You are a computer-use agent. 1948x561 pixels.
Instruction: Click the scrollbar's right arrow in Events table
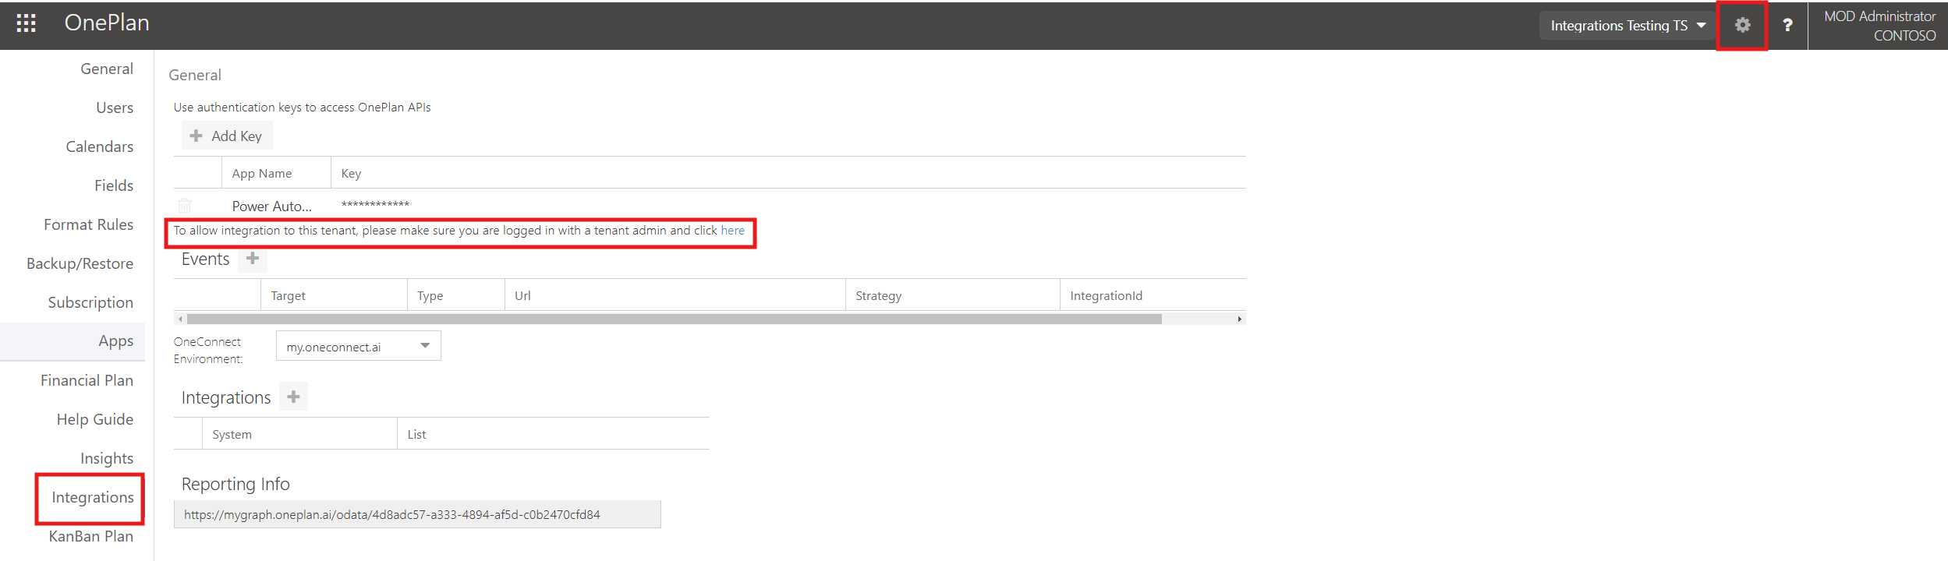click(1239, 319)
